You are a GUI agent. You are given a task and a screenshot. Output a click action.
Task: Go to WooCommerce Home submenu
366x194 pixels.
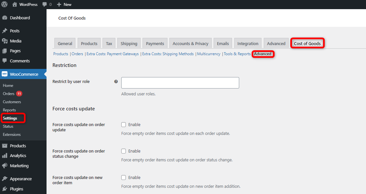8,86
